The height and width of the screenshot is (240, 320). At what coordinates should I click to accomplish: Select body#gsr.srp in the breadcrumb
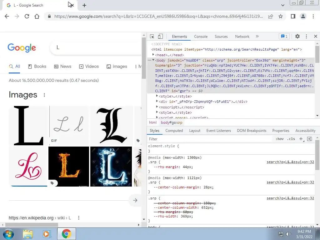point(172,122)
